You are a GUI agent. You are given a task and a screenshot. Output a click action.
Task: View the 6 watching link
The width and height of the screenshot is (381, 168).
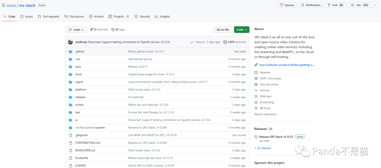(267, 102)
